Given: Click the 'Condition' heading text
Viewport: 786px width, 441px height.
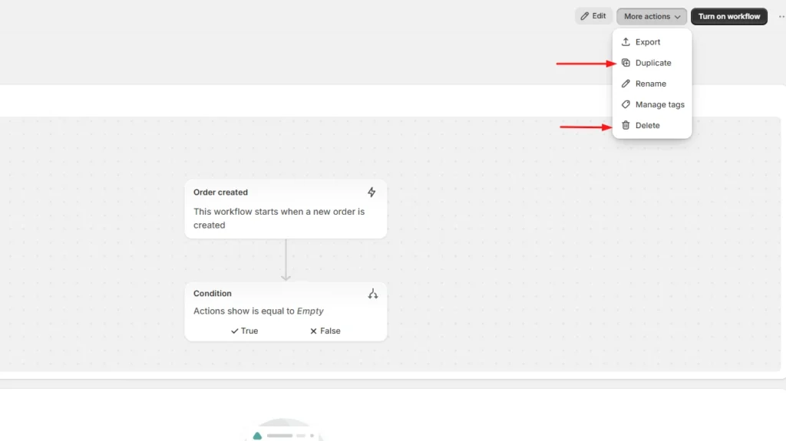Looking at the screenshot, I should point(213,293).
